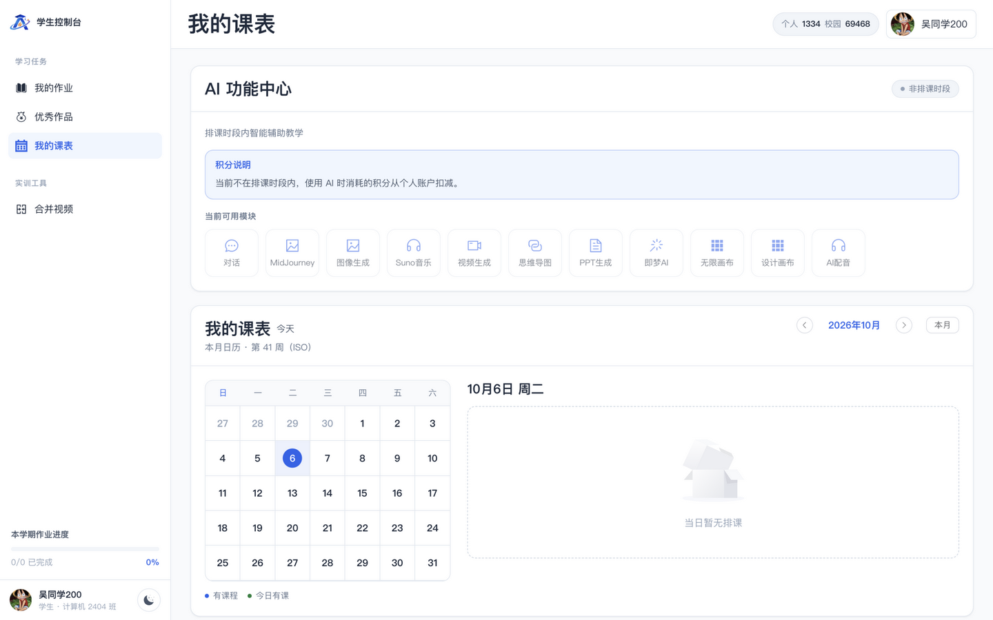Select October 18 in the calendar

[223, 528]
